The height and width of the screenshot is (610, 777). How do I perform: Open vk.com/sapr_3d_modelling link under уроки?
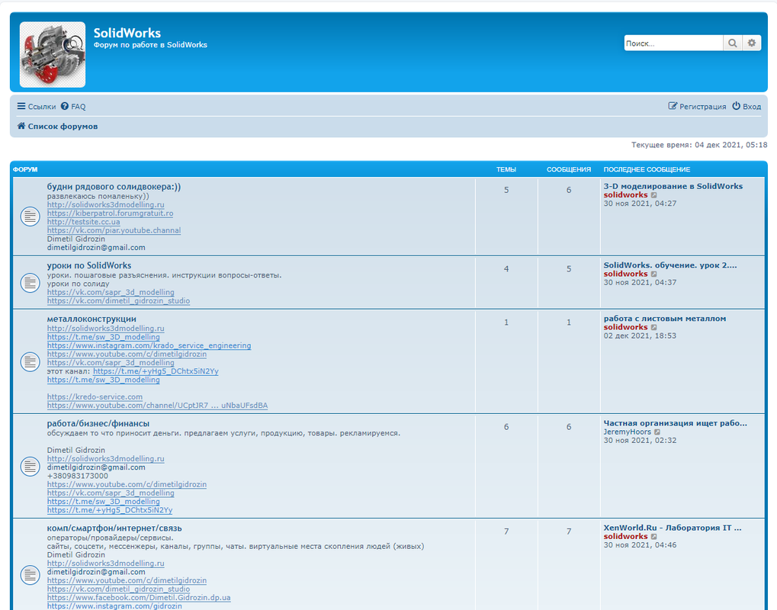point(111,292)
